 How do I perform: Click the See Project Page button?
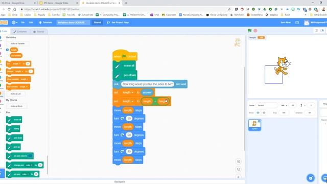[118, 22]
